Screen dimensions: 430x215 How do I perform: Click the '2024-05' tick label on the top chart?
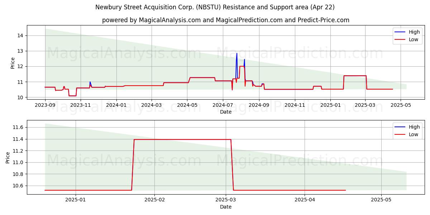(187, 105)
